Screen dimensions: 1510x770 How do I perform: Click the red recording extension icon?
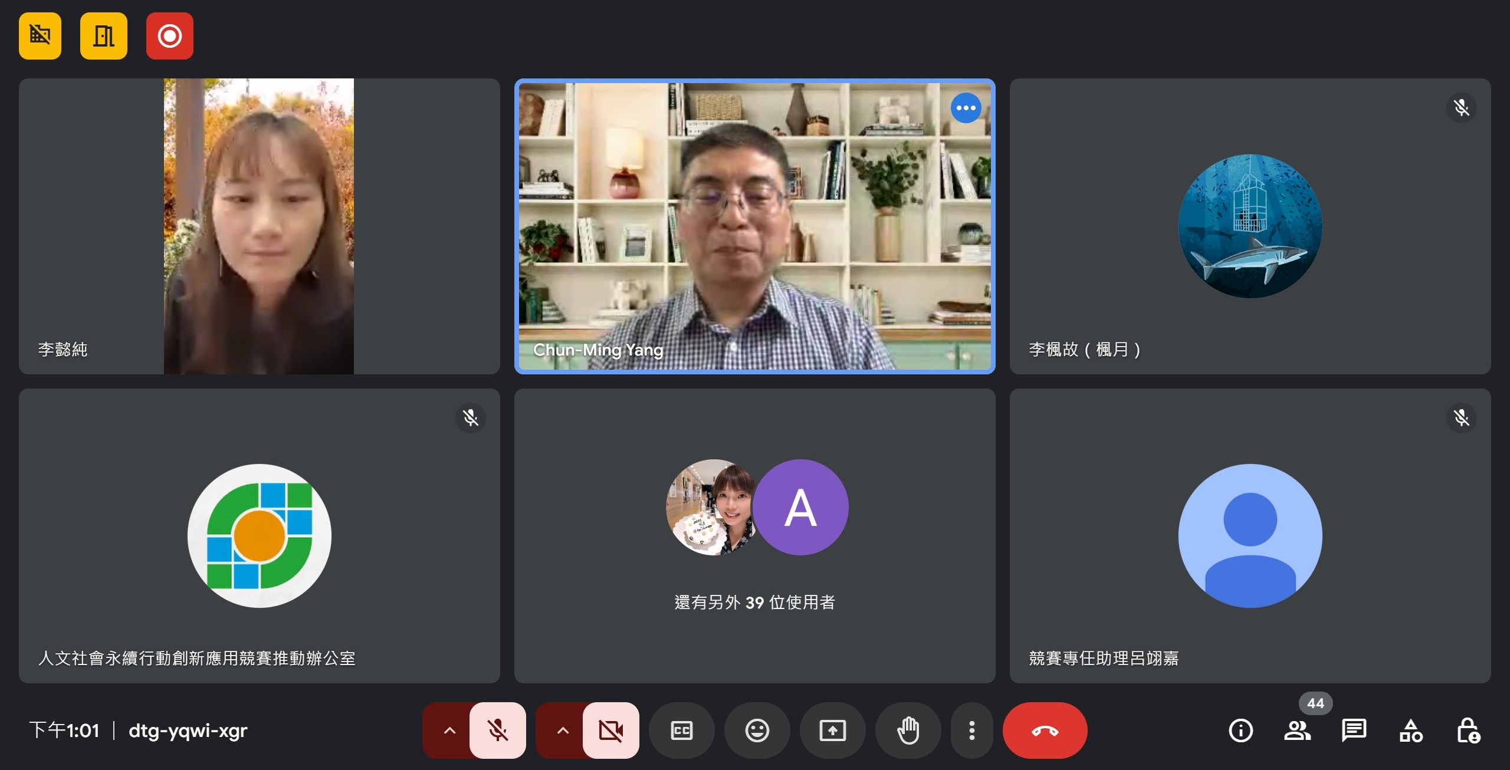[169, 36]
